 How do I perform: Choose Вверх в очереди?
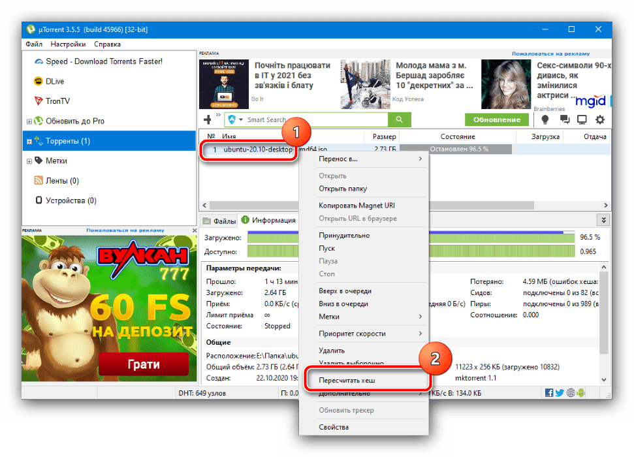click(364, 291)
